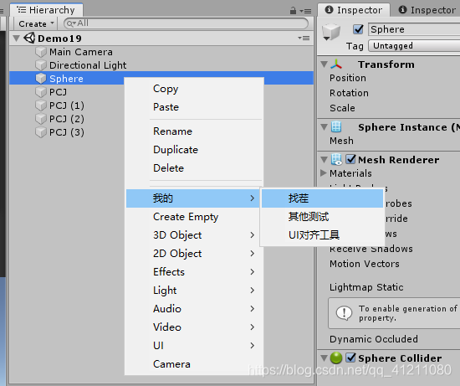Expand the Materials foldout
Image resolution: width=460 pixels, height=386 pixels.
coord(324,172)
